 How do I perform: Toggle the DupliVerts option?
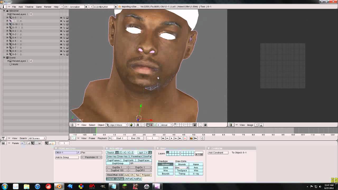(128, 160)
